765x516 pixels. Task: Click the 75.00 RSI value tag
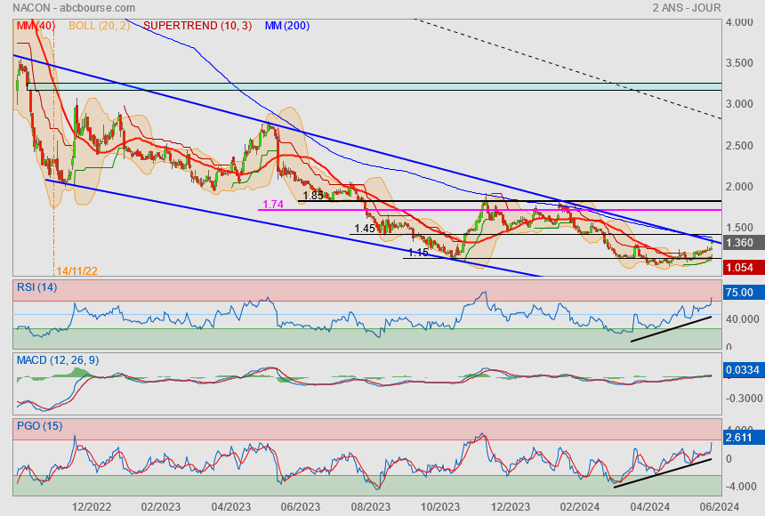click(x=744, y=293)
